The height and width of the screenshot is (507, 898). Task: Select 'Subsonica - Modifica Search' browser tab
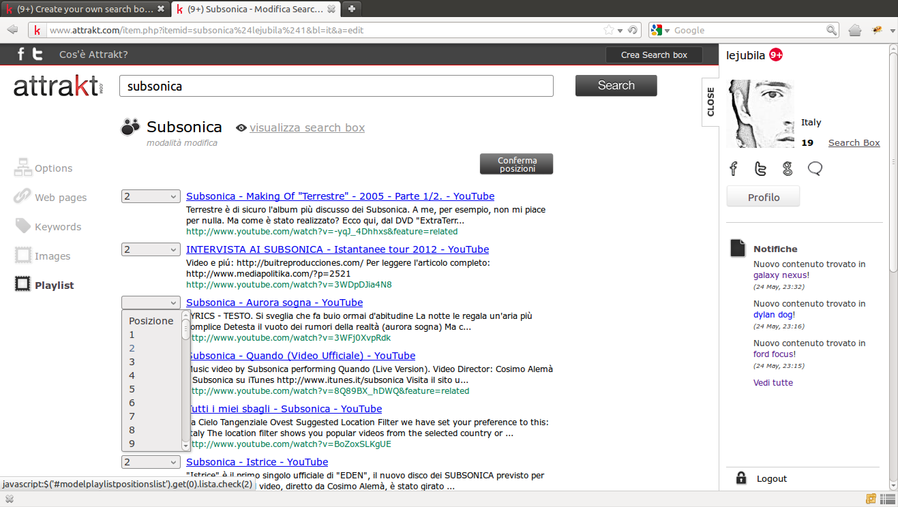[x=255, y=9]
